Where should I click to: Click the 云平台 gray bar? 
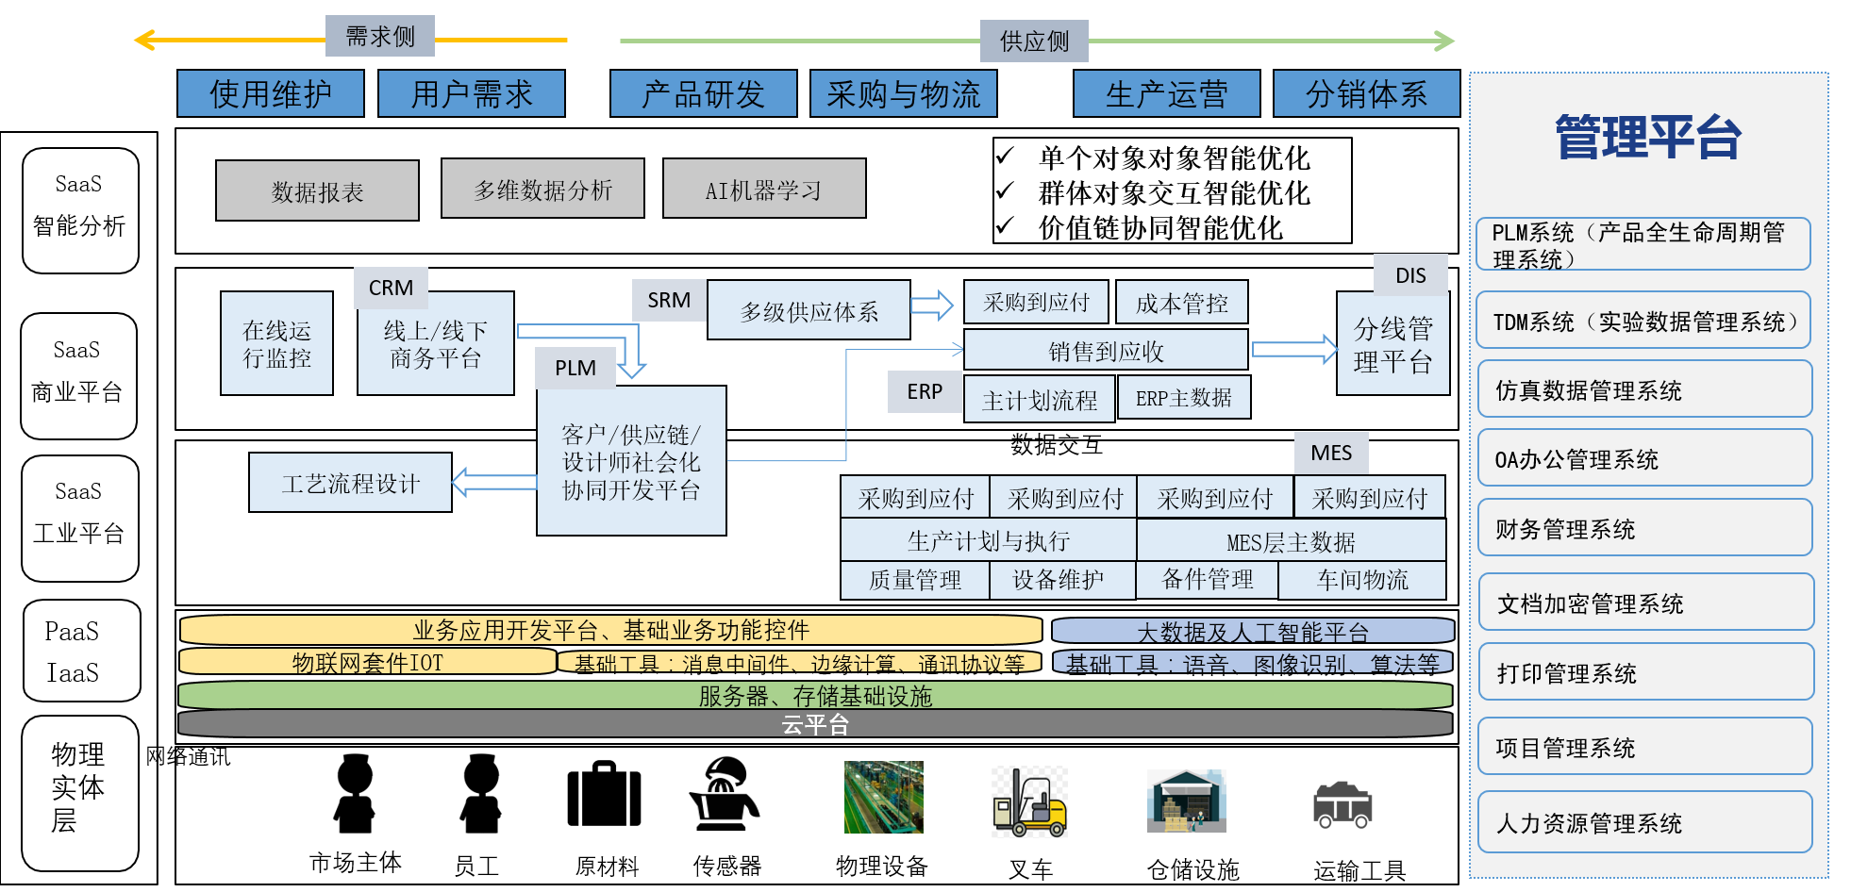(x=815, y=723)
